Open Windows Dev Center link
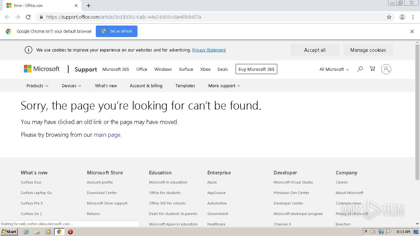This screenshot has height=236, width=420. point(291,193)
